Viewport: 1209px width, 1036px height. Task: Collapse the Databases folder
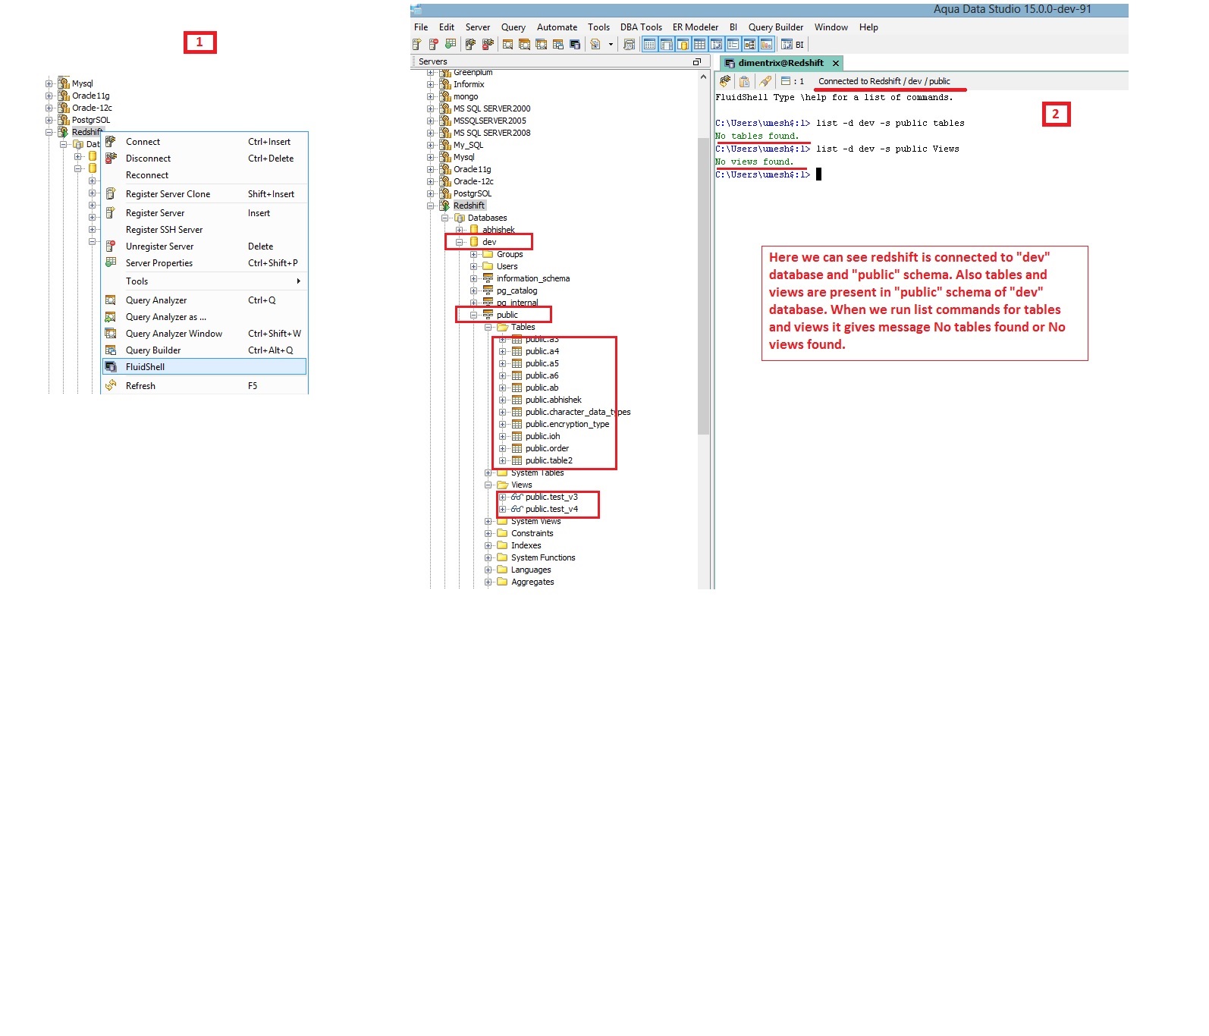(445, 218)
